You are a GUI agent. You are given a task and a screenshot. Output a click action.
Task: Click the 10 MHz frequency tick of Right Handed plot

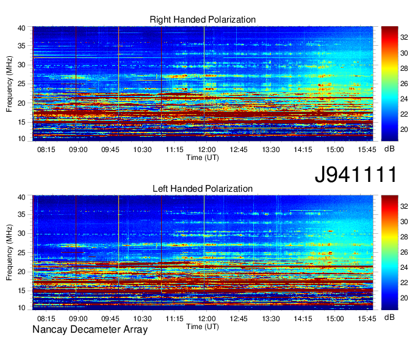coord(21,139)
